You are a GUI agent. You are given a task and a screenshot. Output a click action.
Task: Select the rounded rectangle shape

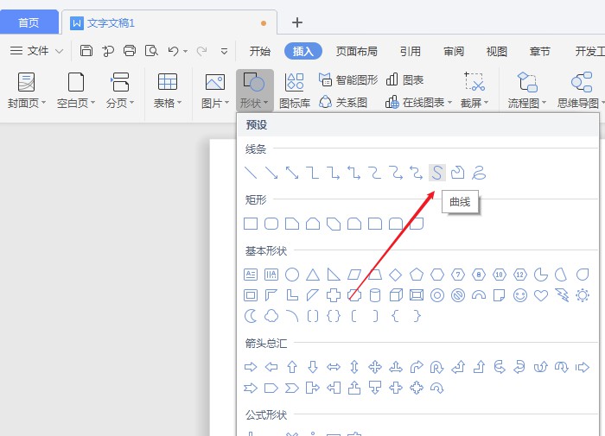click(271, 224)
